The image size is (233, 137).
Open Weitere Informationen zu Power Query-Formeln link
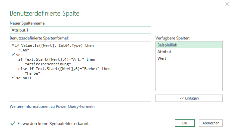[52, 106]
